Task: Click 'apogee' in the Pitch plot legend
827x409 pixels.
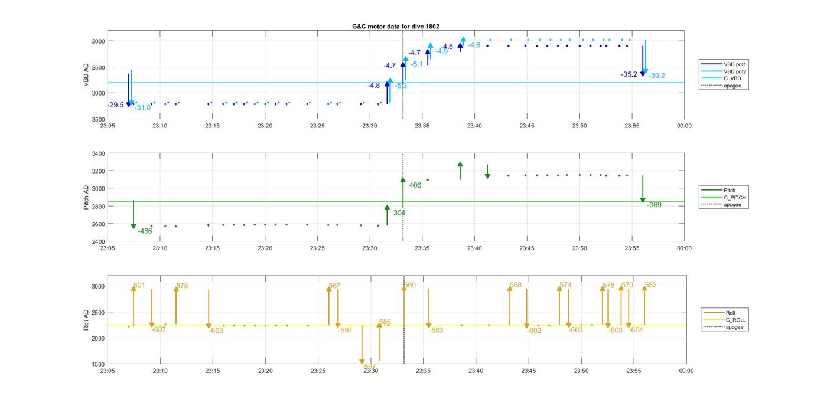Action: click(732, 205)
